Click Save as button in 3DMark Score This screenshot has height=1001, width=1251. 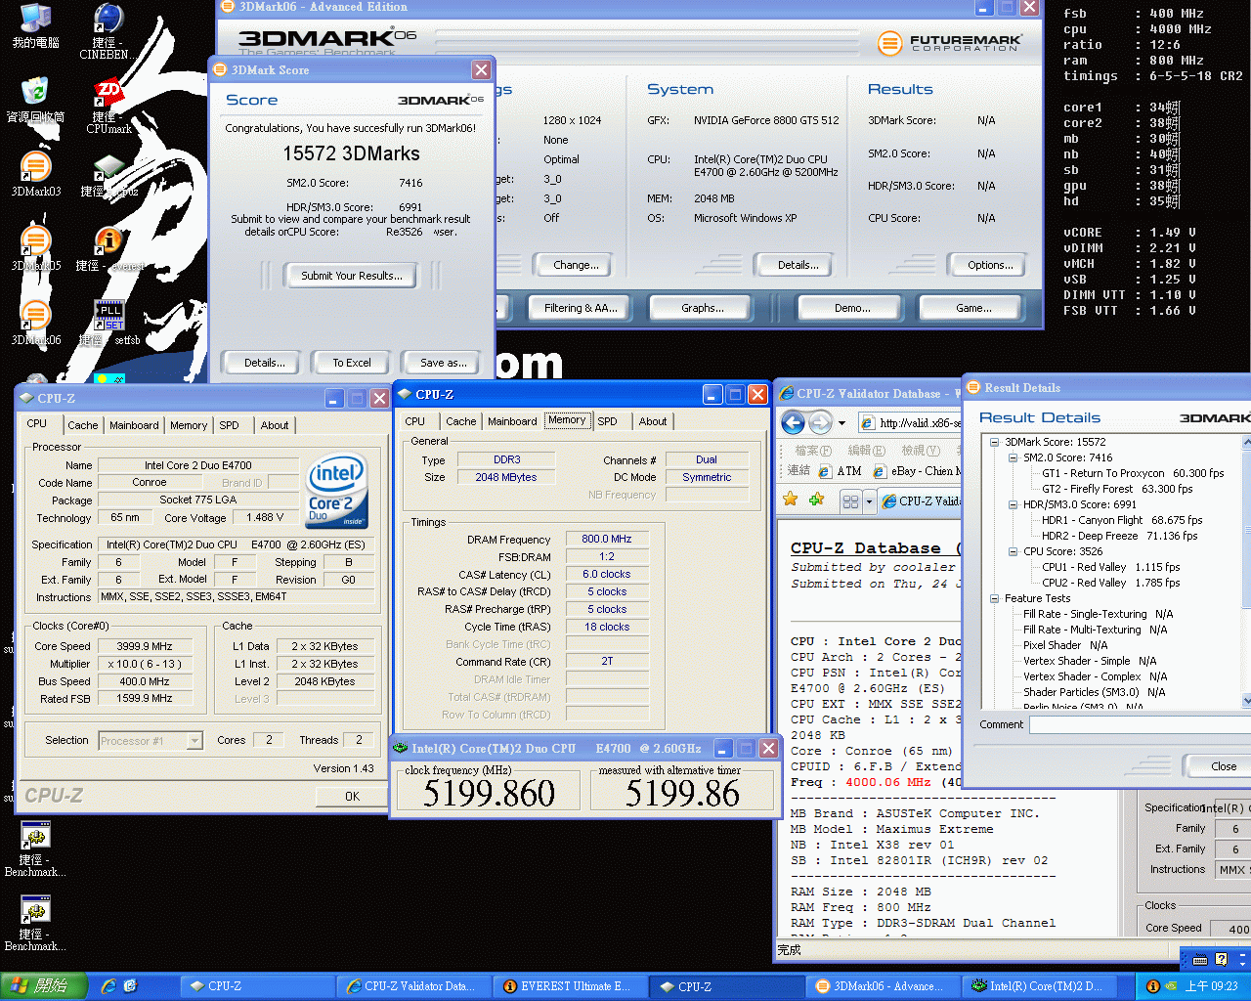click(443, 363)
